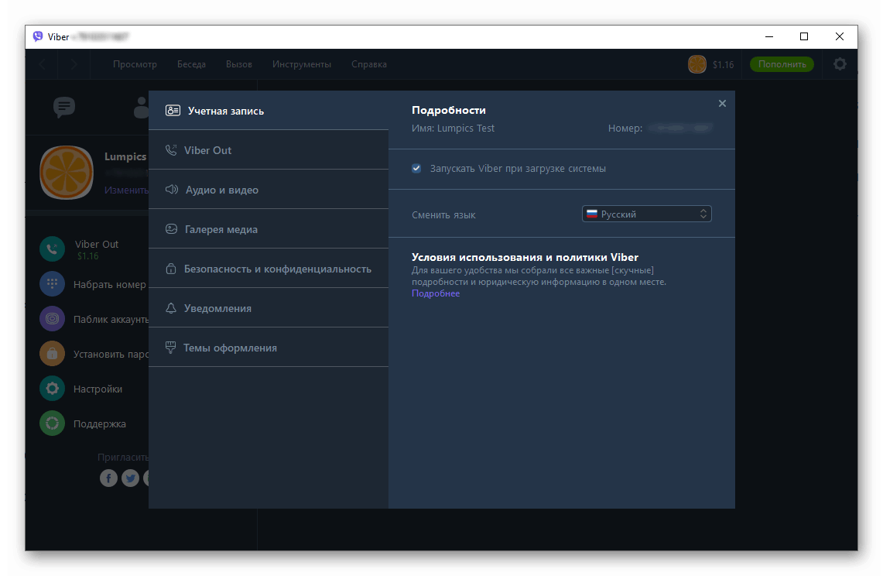The height and width of the screenshot is (576, 883).
Task: Click the Поддержка lifebuoy icon
Action: [52, 423]
